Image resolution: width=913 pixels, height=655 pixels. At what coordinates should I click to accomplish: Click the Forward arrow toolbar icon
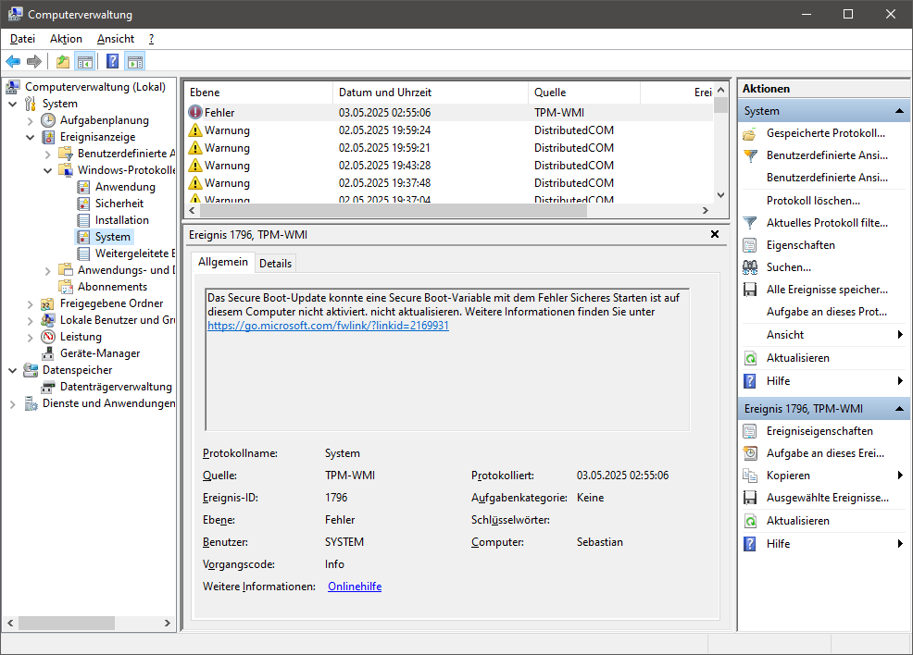(x=34, y=61)
